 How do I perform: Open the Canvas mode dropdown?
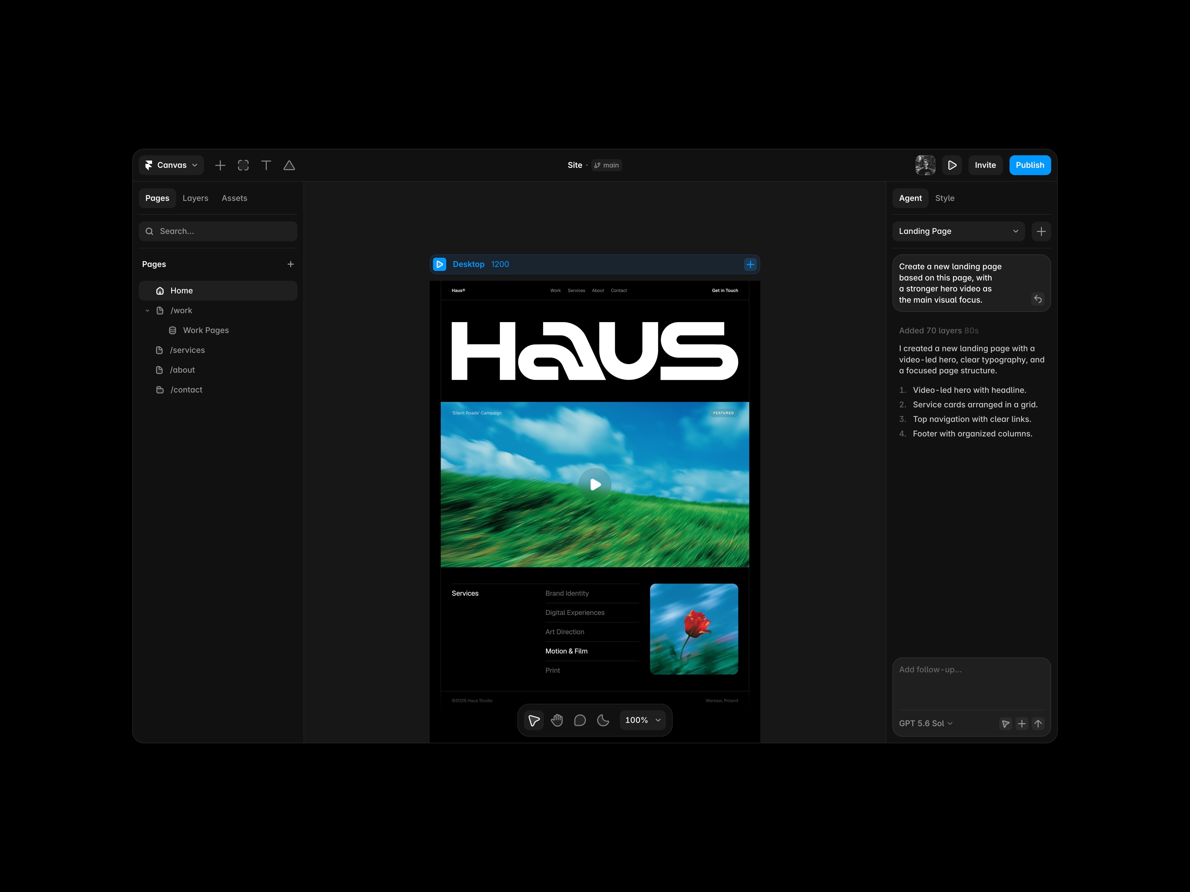click(171, 165)
